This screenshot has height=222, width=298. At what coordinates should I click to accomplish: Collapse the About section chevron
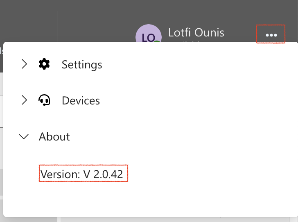pyautogui.click(x=24, y=136)
